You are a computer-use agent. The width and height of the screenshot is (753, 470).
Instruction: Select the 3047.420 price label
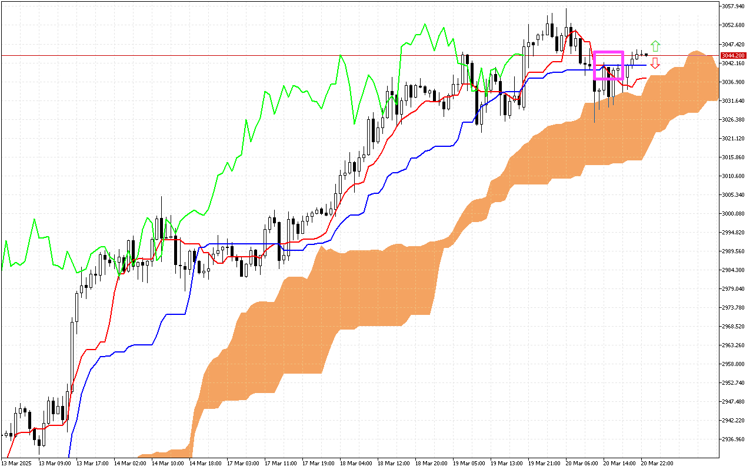[x=734, y=44]
